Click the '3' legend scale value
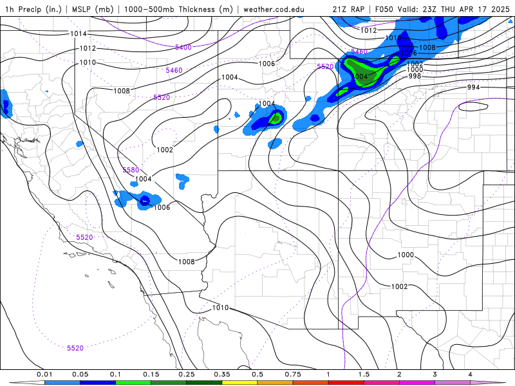515x386 pixels. tap(435, 374)
